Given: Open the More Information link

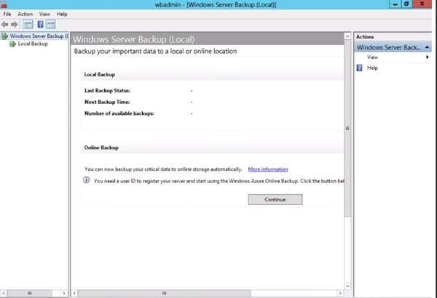Looking at the screenshot, I should [x=268, y=169].
